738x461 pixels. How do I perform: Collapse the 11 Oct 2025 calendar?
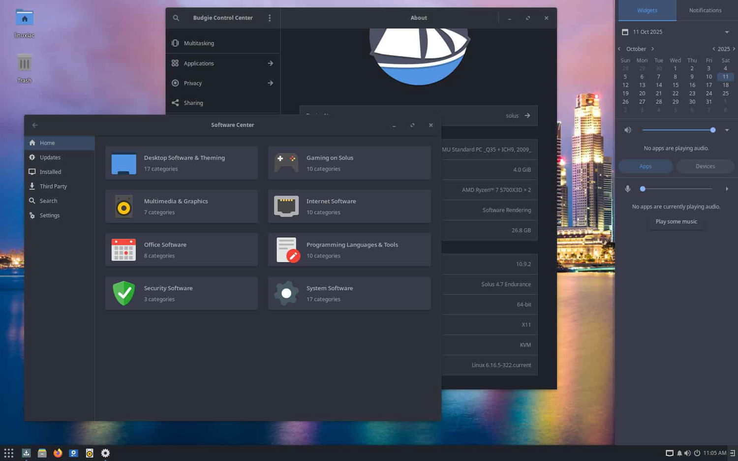pos(727,32)
